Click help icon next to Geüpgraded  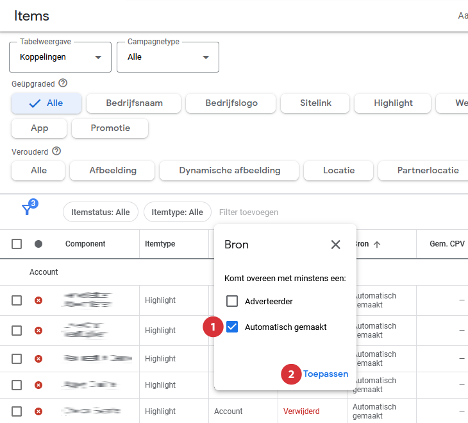tap(63, 83)
